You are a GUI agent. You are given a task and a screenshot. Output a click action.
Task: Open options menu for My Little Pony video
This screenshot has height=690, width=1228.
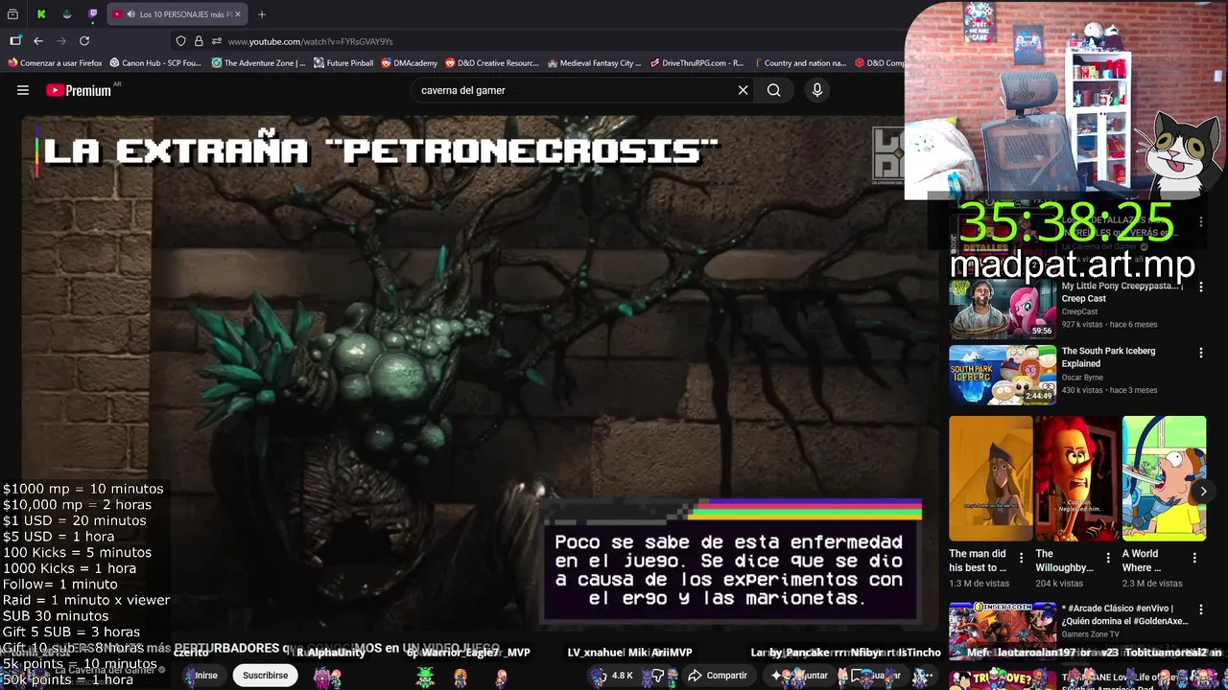coord(1200,287)
